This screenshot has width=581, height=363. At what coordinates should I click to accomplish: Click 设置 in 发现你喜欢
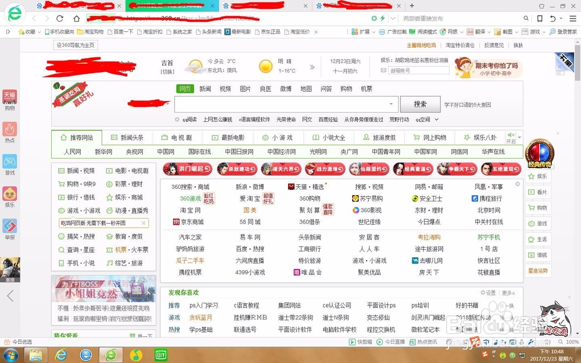pos(488,293)
